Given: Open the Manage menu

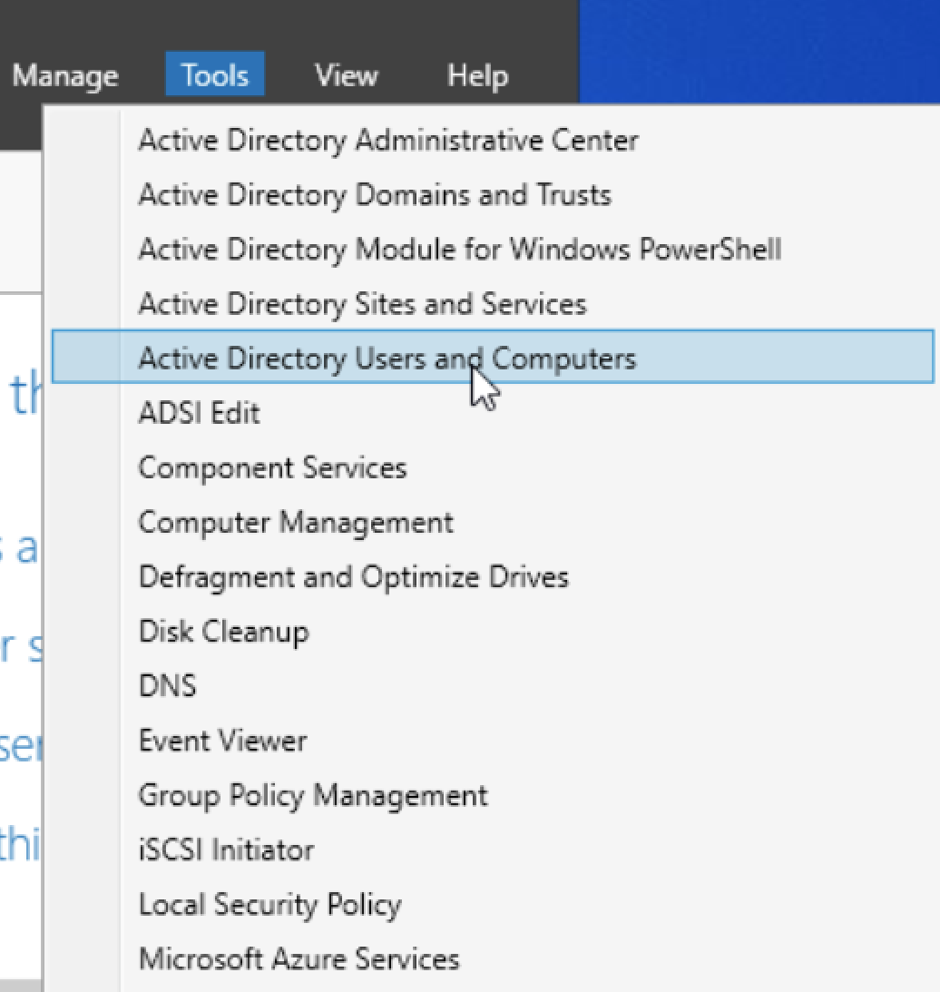Looking at the screenshot, I should pyautogui.click(x=65, y=75).
